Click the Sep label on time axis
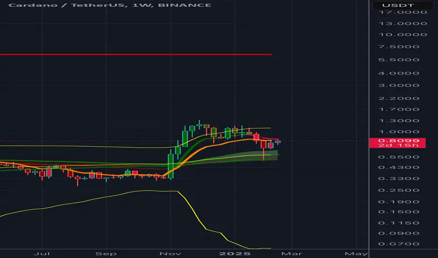 [x=106, y=253]
